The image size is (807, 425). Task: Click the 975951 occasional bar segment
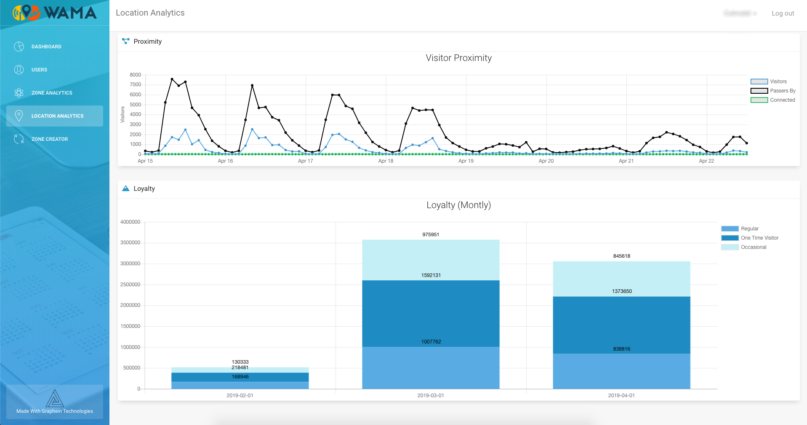click(431, 260)
